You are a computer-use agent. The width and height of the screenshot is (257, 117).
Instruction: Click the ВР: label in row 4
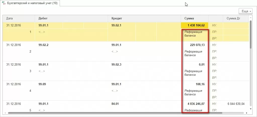[214, 97]
